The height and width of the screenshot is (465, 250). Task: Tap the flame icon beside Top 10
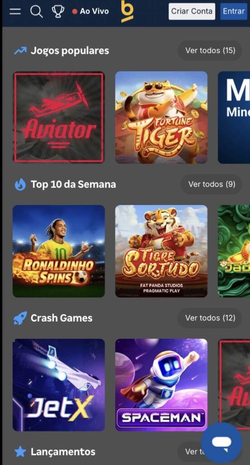[x=20, y=184]
